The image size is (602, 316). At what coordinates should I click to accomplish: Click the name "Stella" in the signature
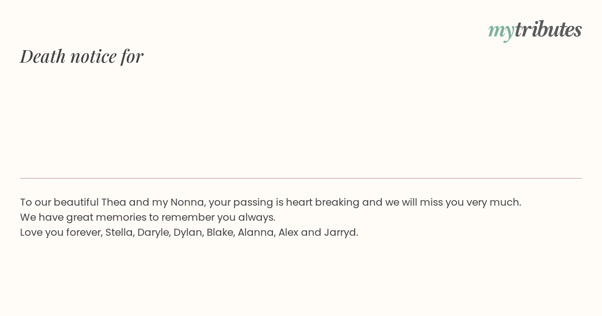pyautogui.click(x=119, y=232)
